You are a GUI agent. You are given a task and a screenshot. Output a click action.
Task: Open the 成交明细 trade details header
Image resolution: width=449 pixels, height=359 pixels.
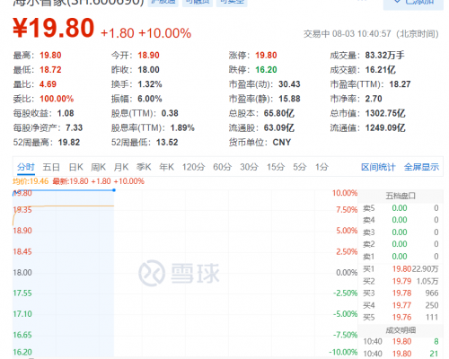401,330
